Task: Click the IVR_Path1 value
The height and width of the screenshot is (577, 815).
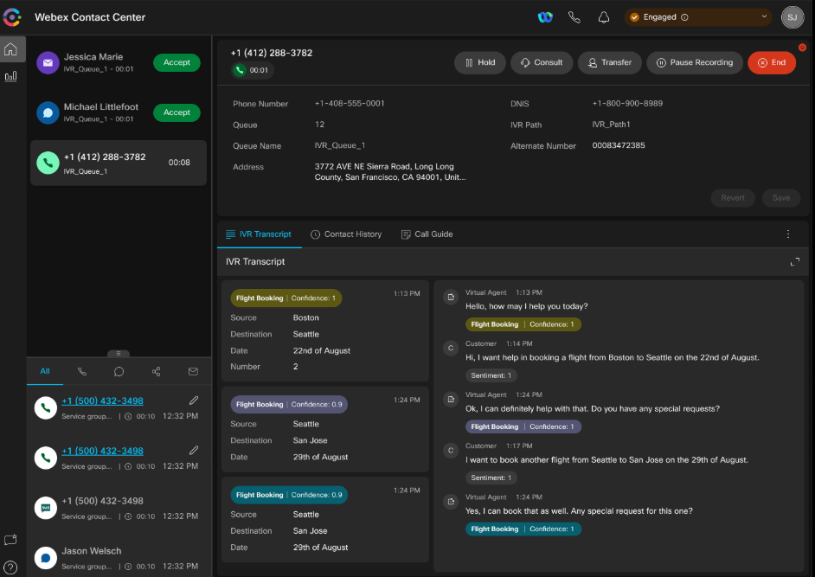Action: tap(611, 125)
